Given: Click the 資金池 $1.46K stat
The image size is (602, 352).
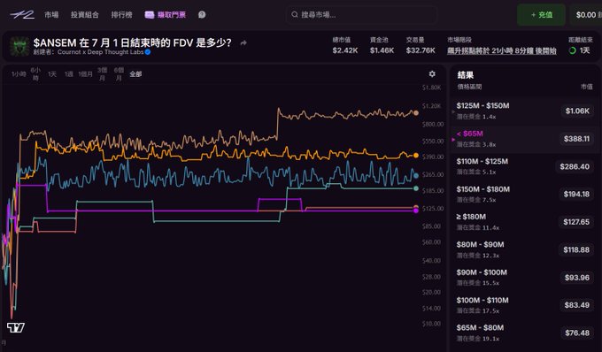Looking at the screenshot, I should coord(382,46).
